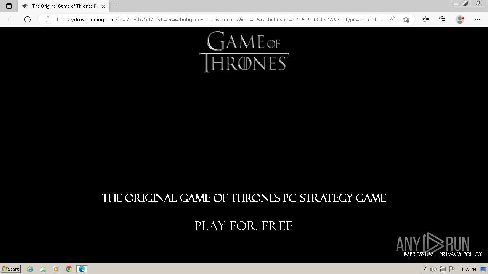View site information lock icon
This screenshot has width=488, height=274.
[48, 19]
